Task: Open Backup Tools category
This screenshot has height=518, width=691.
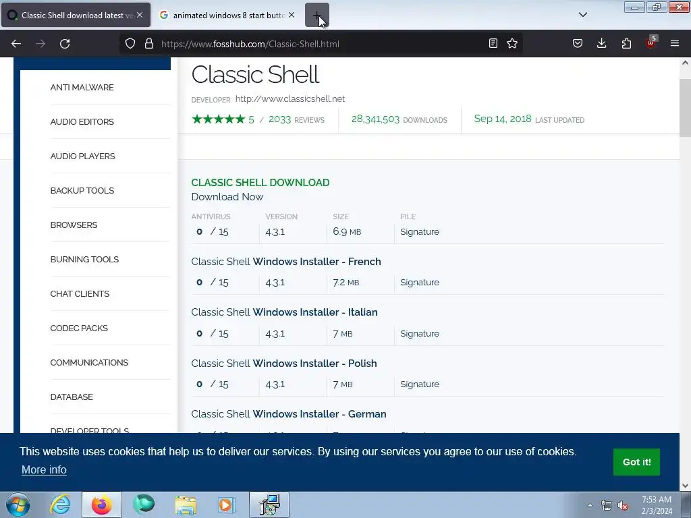Action: pos(82,190)
